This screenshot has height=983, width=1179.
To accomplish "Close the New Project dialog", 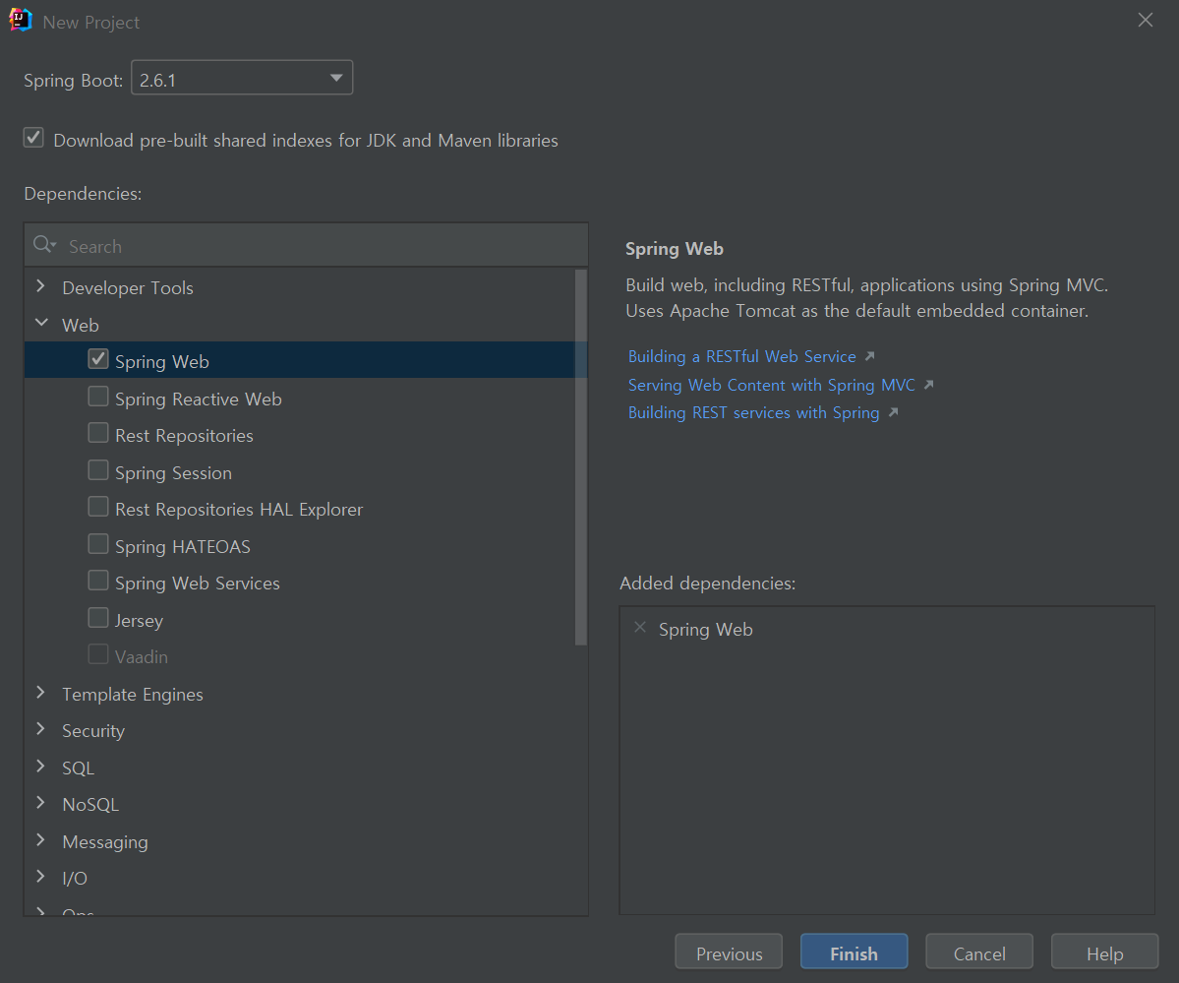I will pos(1146,21).
